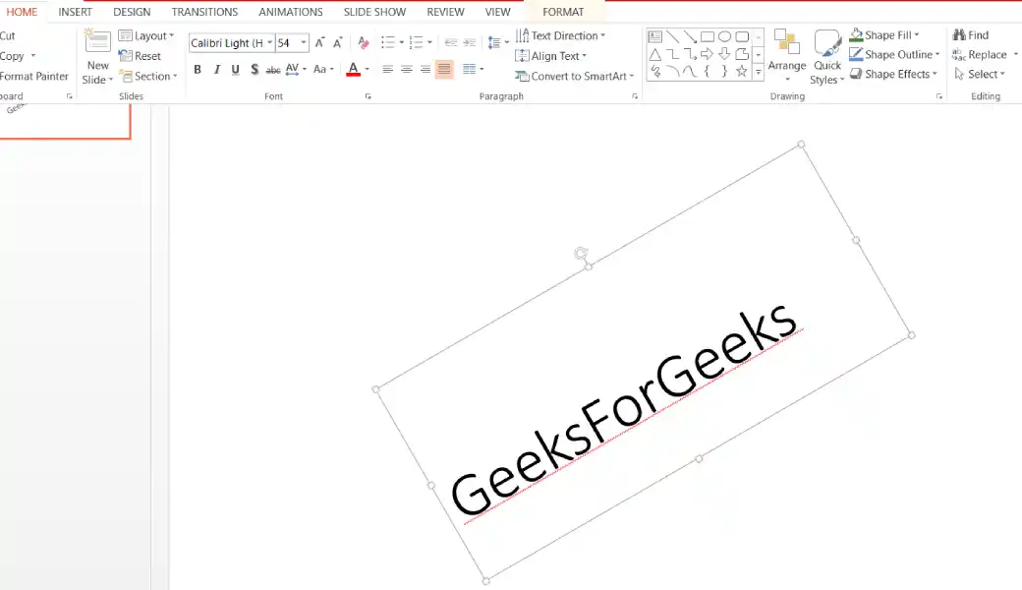Switch to the ANIMATIONS tab

coord(291,12)
